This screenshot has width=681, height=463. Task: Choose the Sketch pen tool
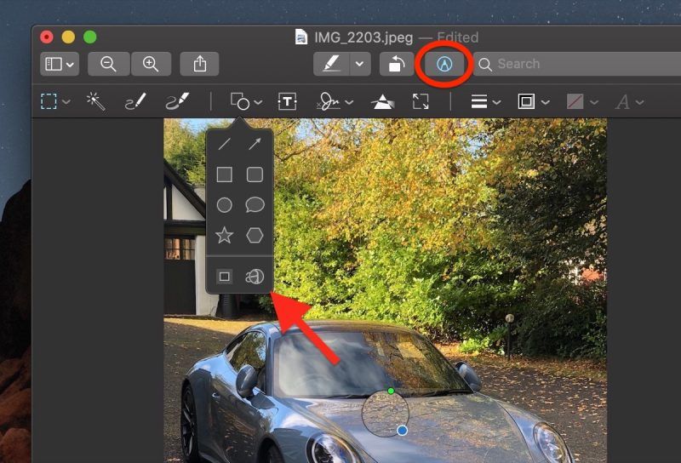pyautogui.click(x=135, y=102)
